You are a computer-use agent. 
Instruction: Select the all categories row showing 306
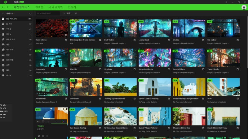[17, 19]
